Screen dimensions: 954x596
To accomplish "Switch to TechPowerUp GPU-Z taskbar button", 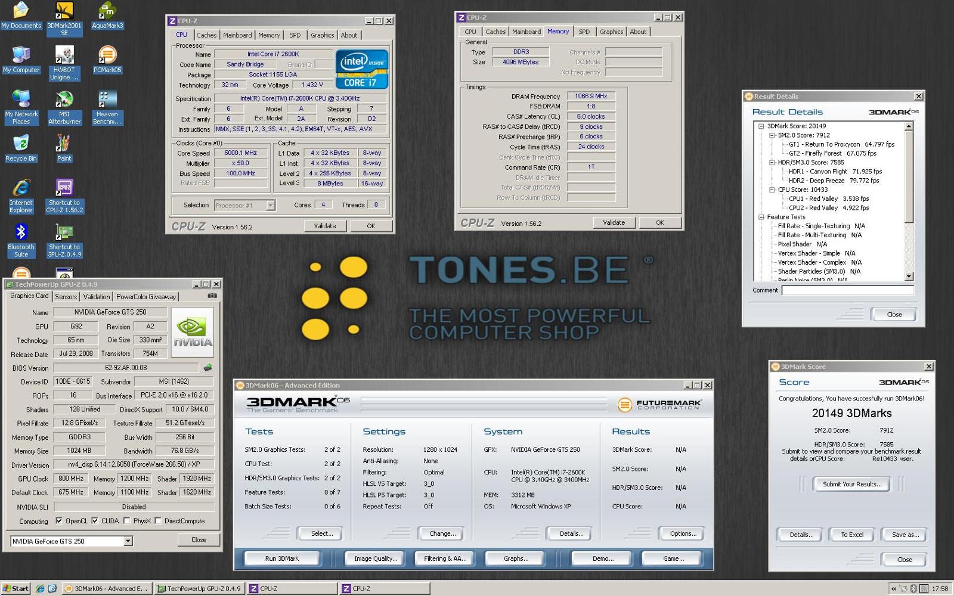I will point(199,588).
